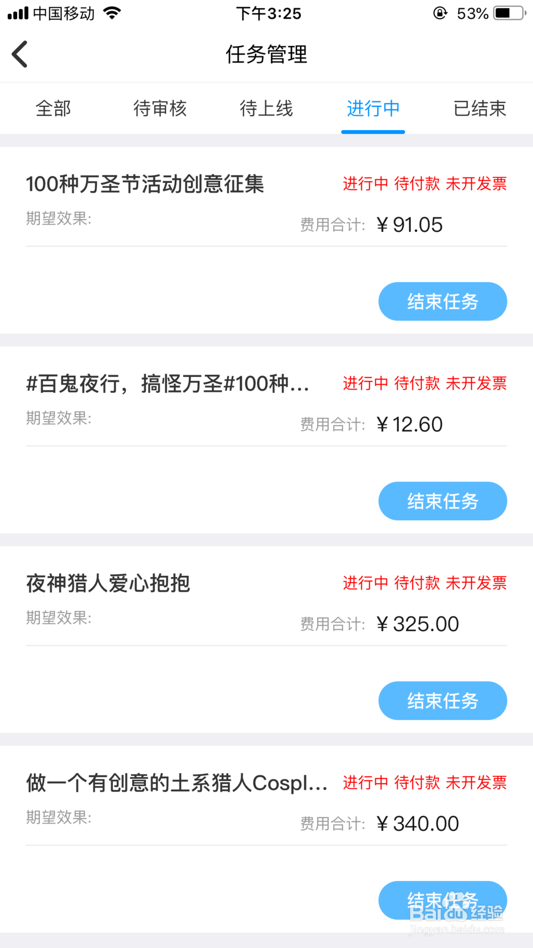The height and width of the screenshot is (948, 533).
Task: Show the 已结束 tab
Action: click(x=480, y=109)
